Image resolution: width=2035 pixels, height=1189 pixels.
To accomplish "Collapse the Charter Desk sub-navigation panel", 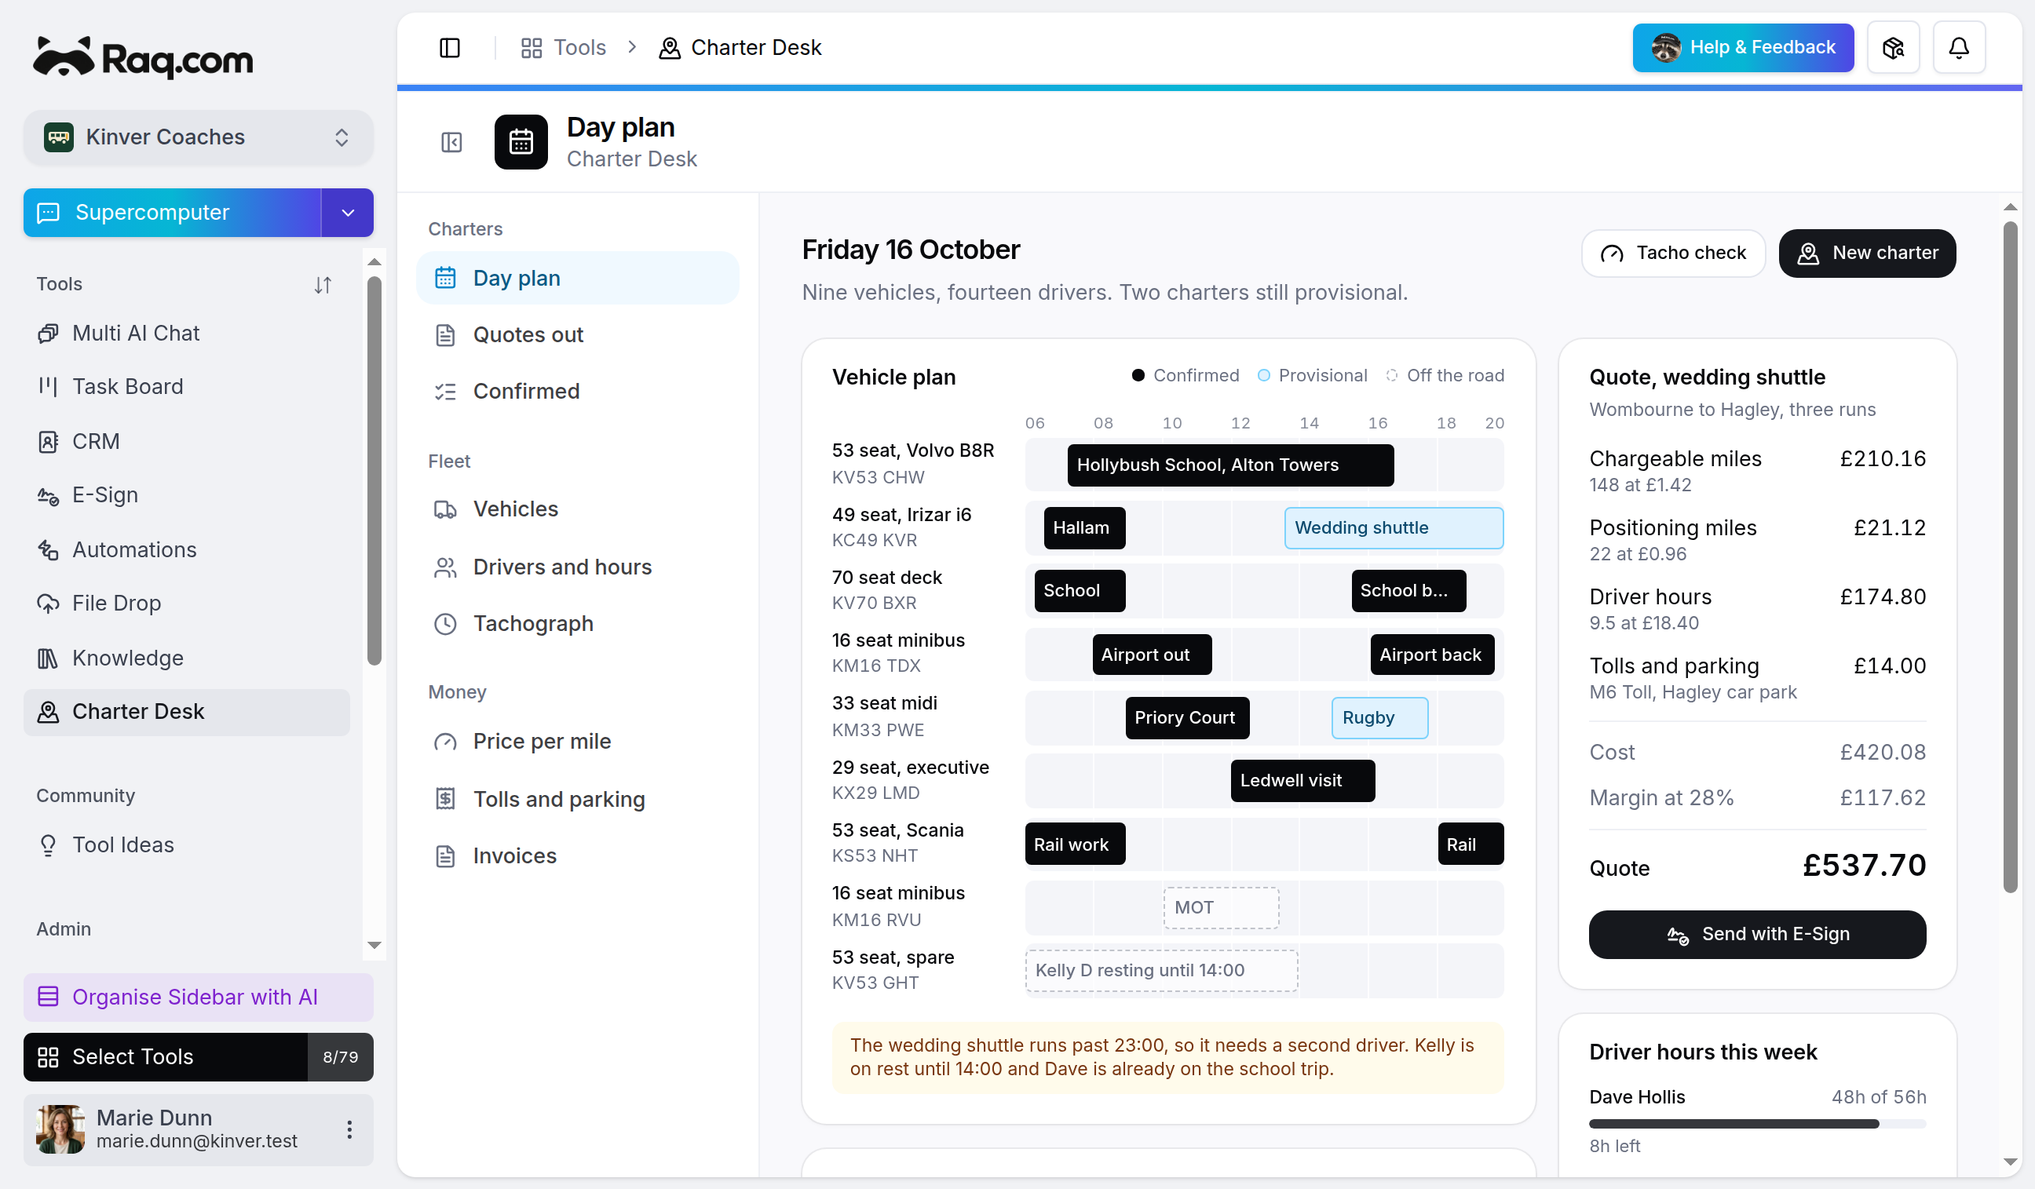I will (451, 142).
